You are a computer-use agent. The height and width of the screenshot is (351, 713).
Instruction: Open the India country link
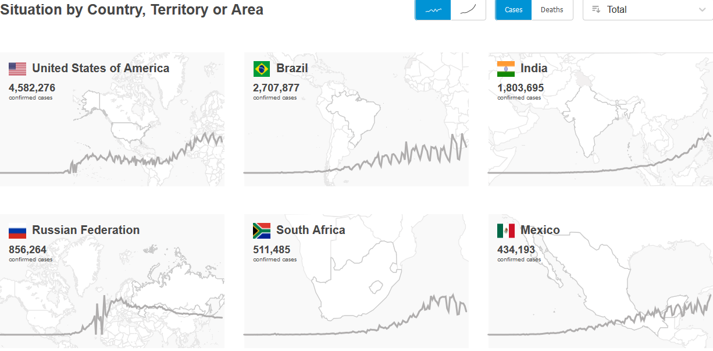(x=534, y=68)
